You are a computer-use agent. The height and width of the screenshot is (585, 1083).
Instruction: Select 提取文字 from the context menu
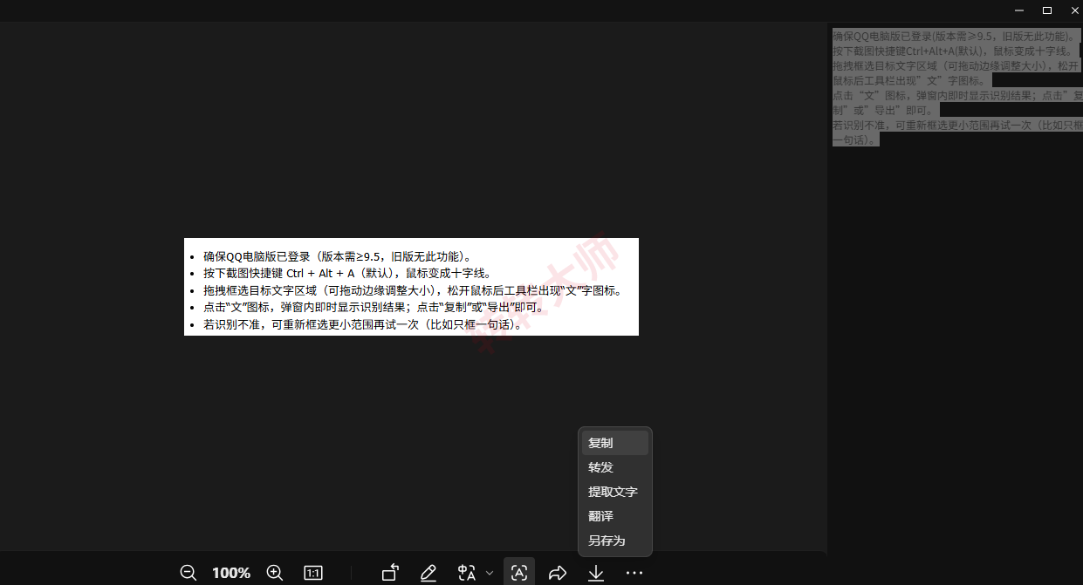[x=615, y=492]
